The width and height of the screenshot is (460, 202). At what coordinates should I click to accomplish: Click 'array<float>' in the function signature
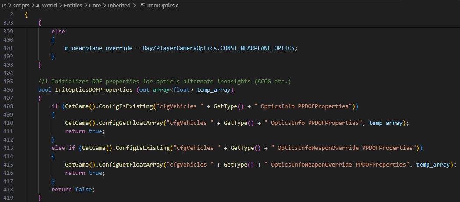[173, 90]
